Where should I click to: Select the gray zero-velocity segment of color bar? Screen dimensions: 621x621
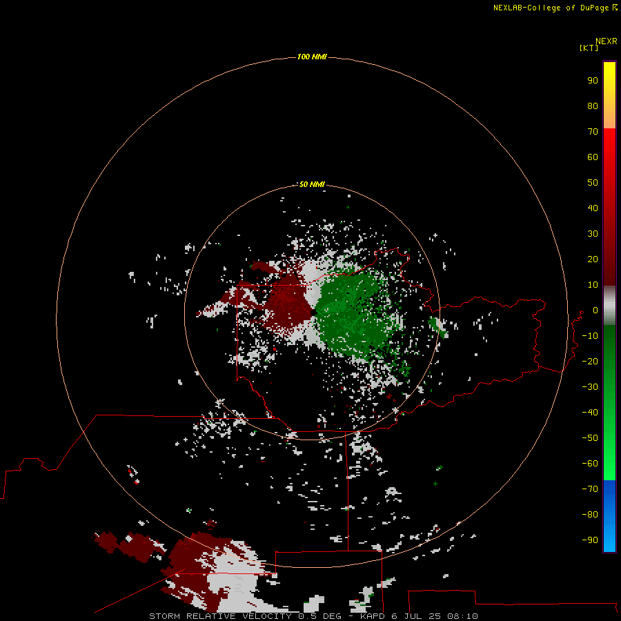coord(609,306)
